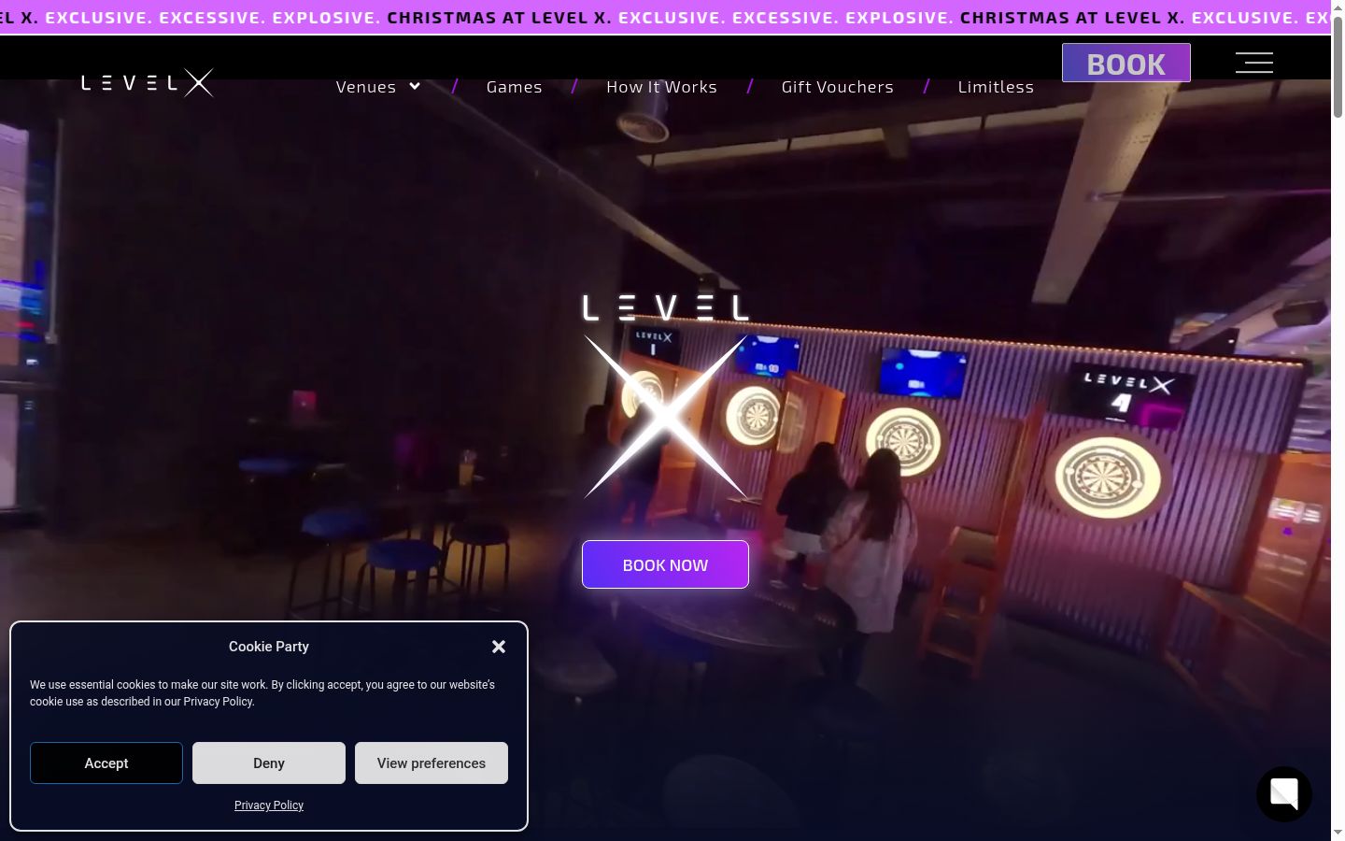Open the chat widget bubble

point(1283,793)
